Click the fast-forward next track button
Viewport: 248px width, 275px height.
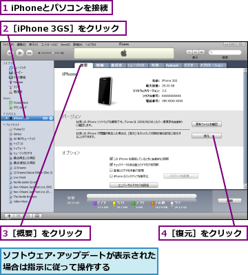pyautogui.click(x=30, y=53)
